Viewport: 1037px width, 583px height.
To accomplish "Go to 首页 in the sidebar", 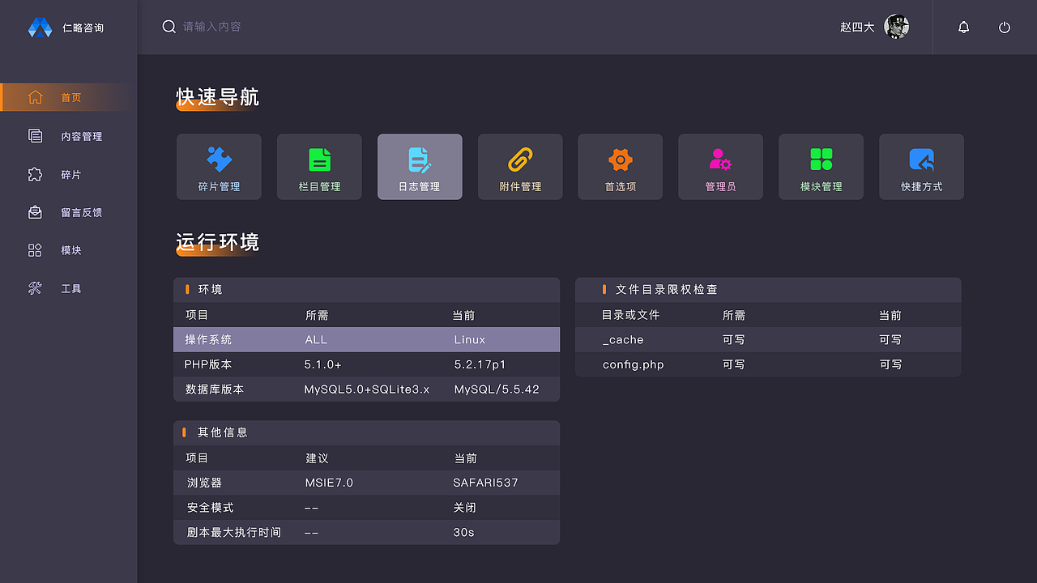I will click(69, 96).
